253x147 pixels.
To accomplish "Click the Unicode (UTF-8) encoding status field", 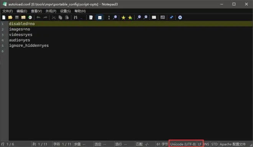I will pyautogui.click(x=183, y=144).
